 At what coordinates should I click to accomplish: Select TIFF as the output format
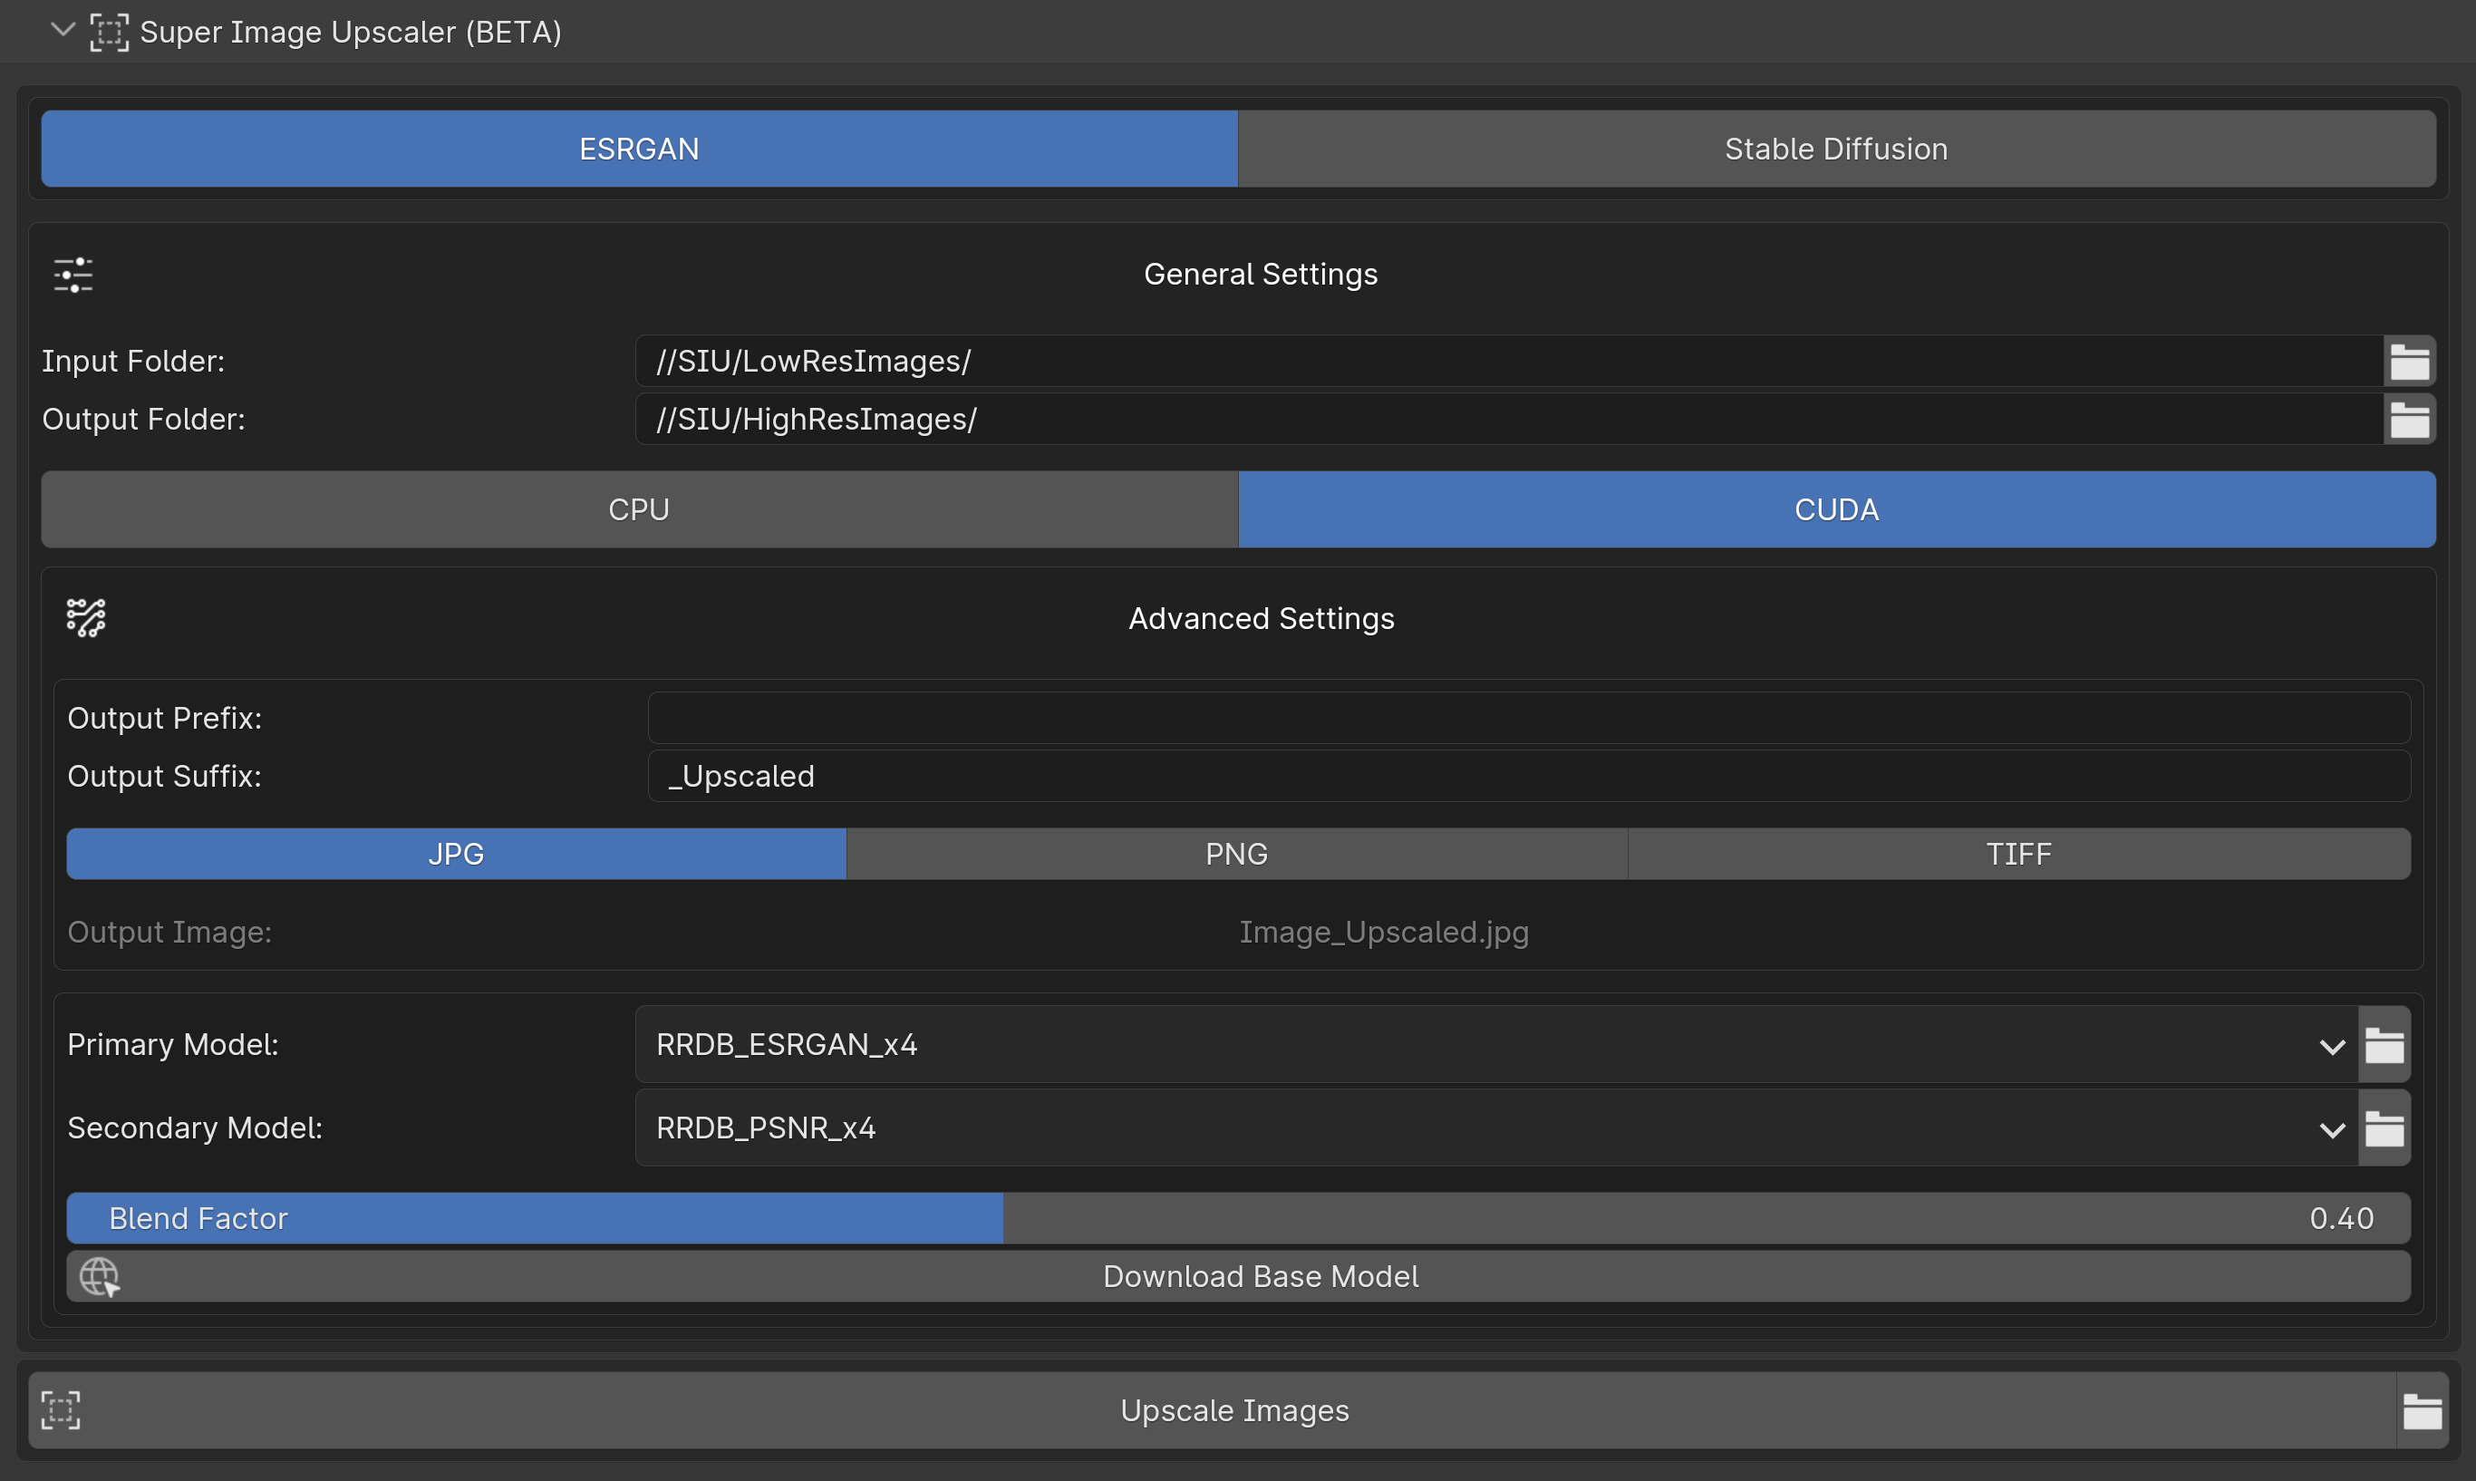[2018, 853]
